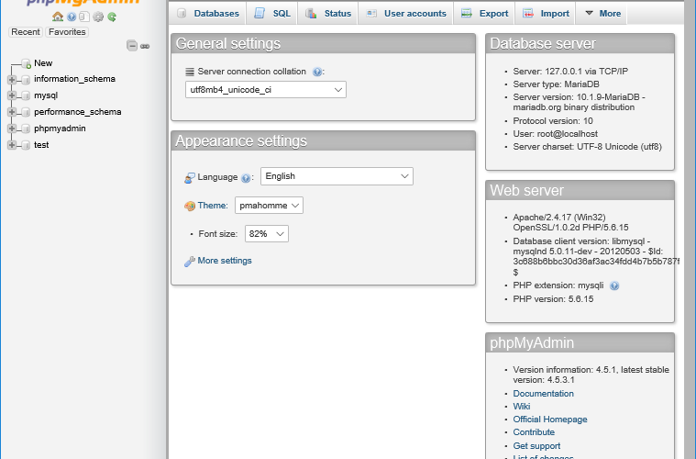Screen dimensions: 696x459
Task: Open the Contribute link
Action: (534, 432)
